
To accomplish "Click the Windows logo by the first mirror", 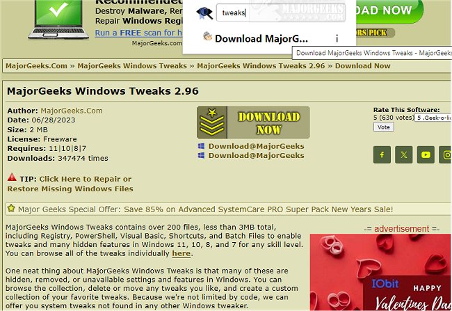I will click(x=201, y=146).
